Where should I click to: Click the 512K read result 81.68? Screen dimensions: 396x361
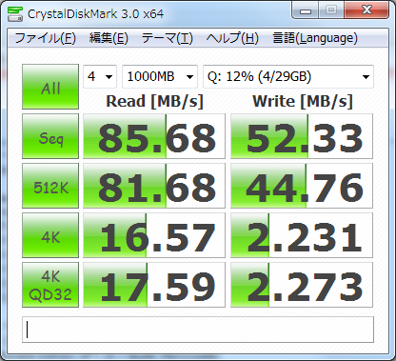[x=154, y=186]
